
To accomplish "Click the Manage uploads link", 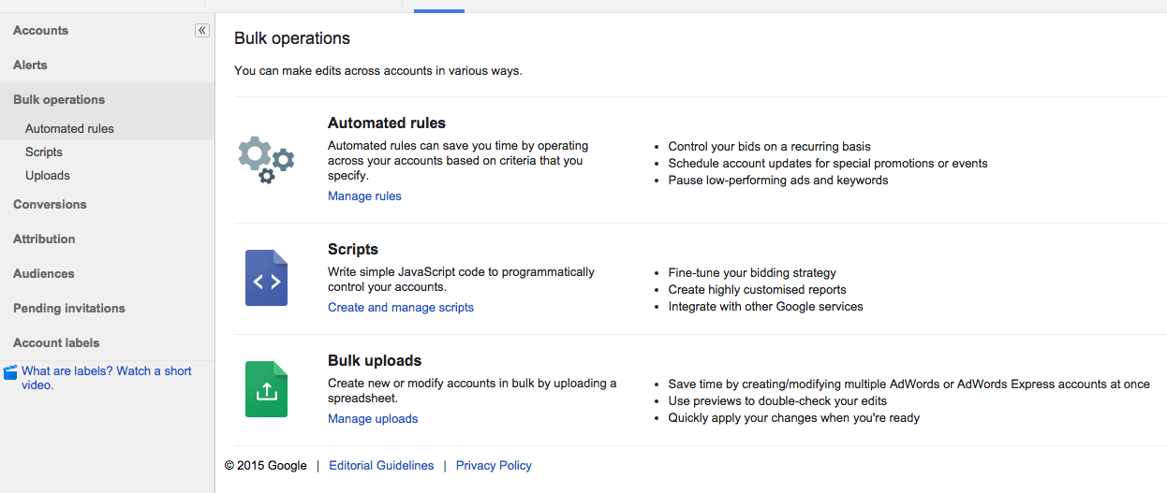I will click(373, 418).
